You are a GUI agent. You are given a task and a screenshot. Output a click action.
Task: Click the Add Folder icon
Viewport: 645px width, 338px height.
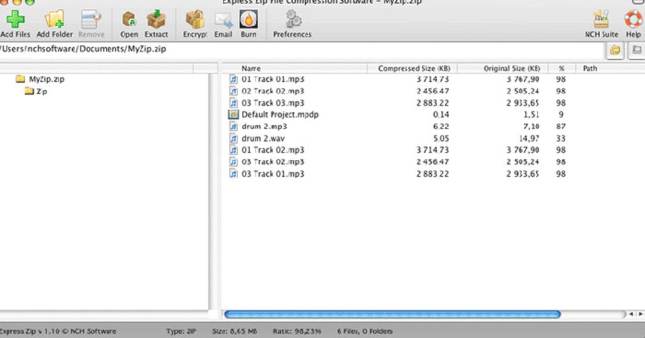[x=54, y=19]
